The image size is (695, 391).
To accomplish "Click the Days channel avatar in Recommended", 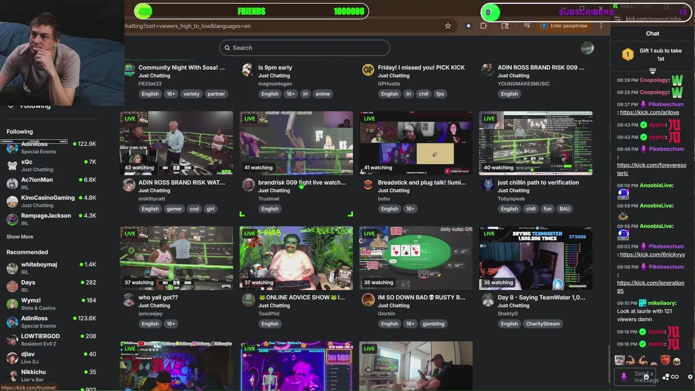I will (x=12, y=286).
